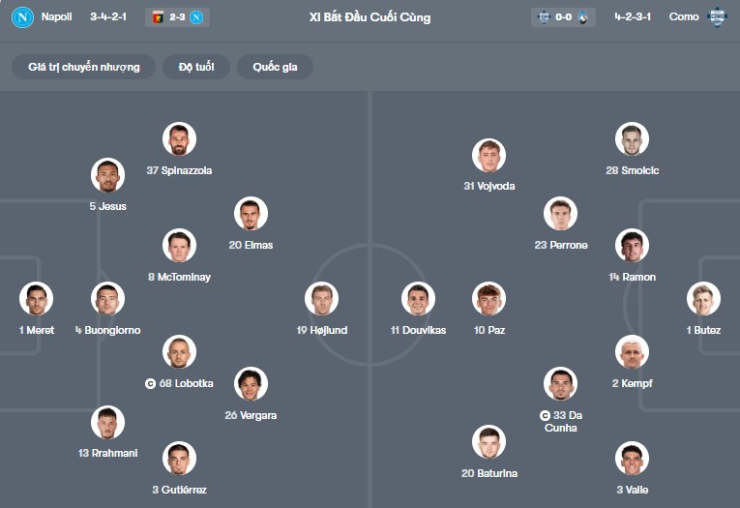The image size is (740, 508).
Task: Click McTominay's player avatar
Action: (179, 246)
